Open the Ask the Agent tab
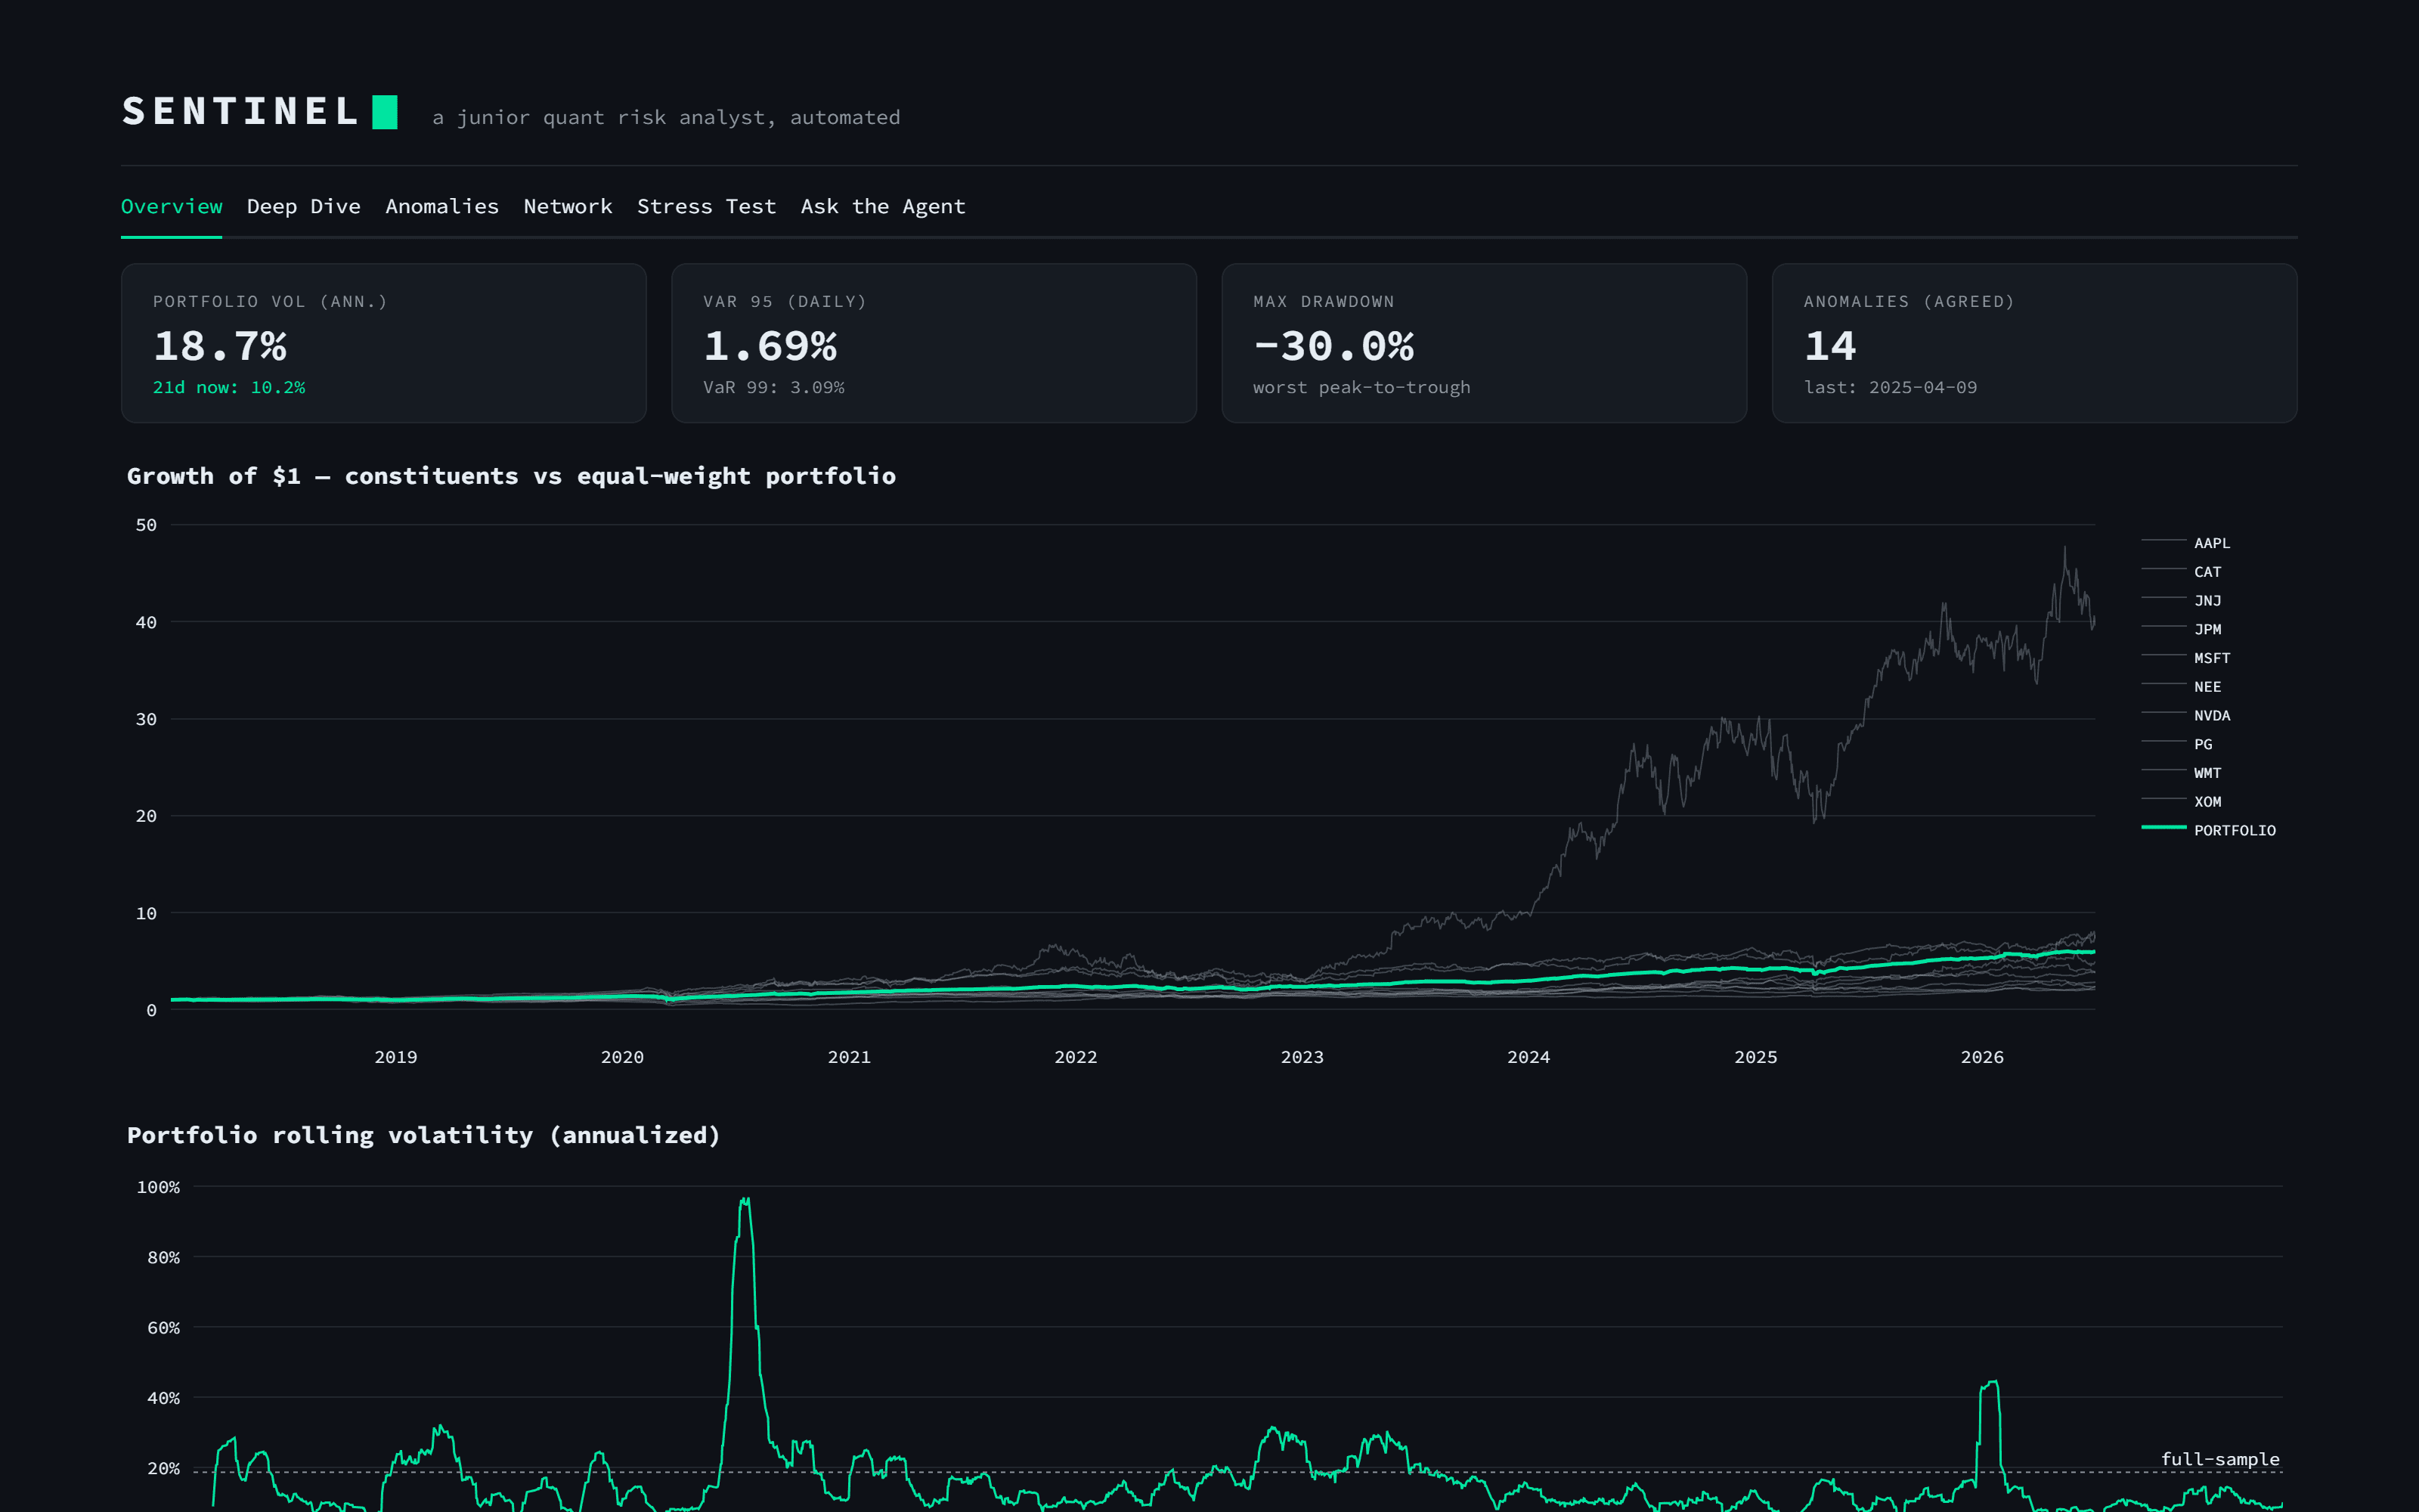 pyautogui.click(x=883, y=206)
